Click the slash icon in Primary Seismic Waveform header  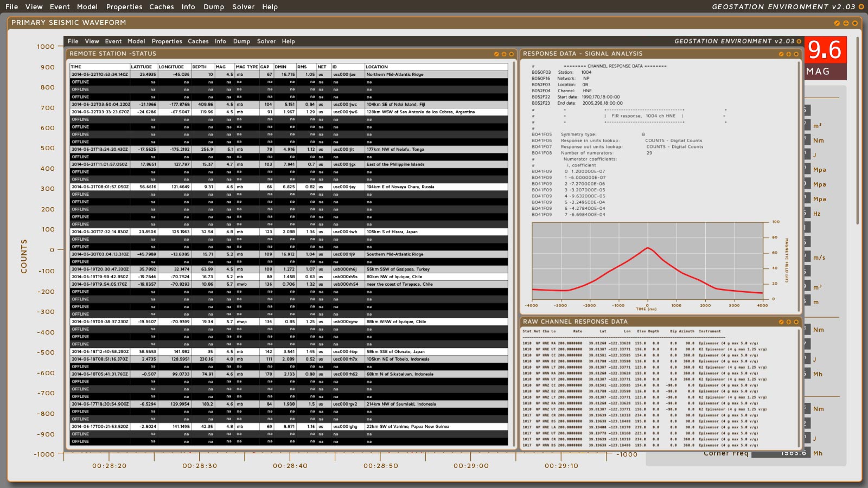[837, 23]
